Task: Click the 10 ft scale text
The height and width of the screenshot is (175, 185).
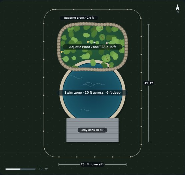Action: coord(43,169)
